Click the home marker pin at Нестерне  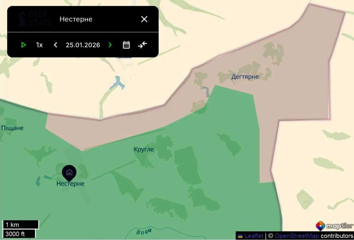[69, 173]
